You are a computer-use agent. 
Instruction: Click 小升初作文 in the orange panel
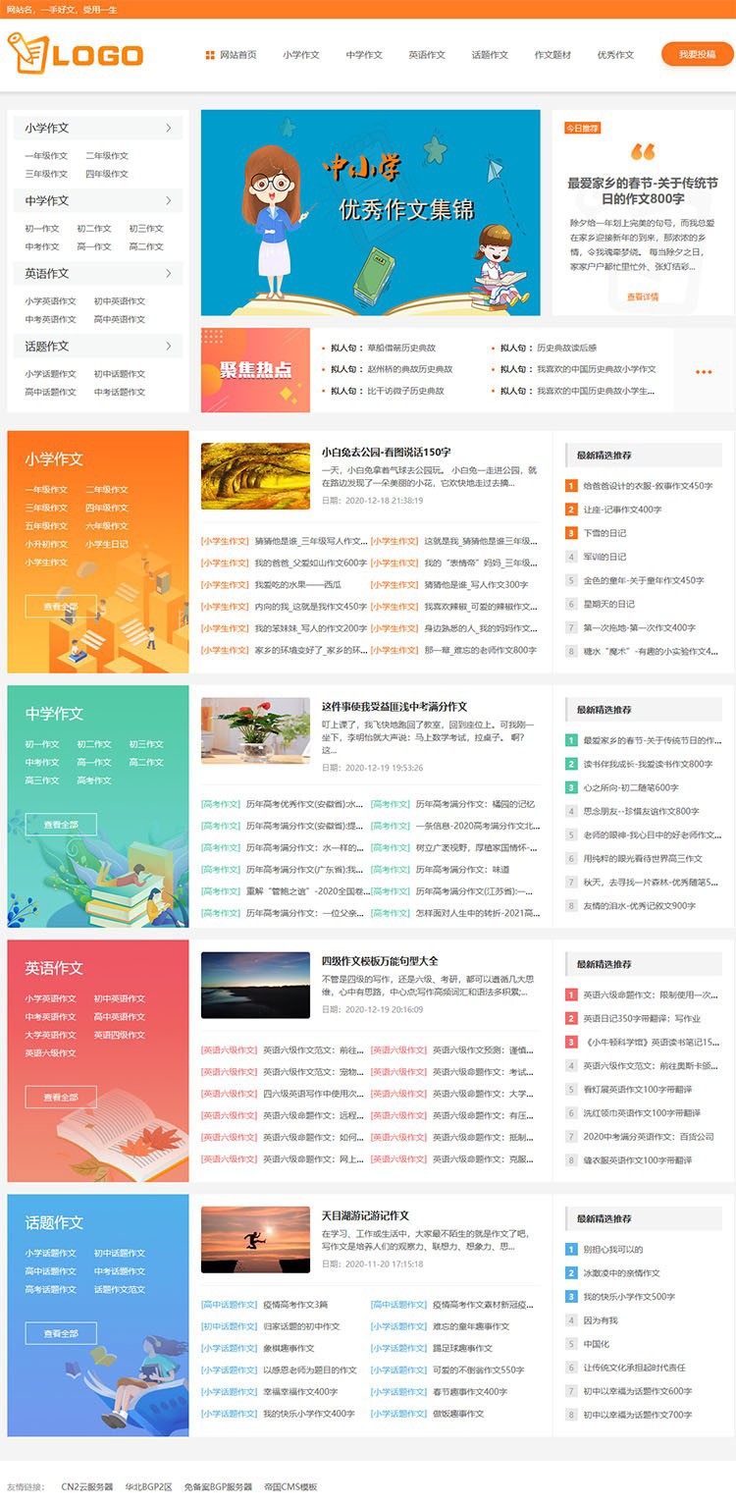[x=47, y=544]
